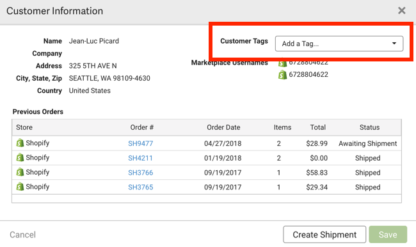Open the Add a Tag dropdown
416x247 pixels.
pyautogui.click(x=339, y=44)
